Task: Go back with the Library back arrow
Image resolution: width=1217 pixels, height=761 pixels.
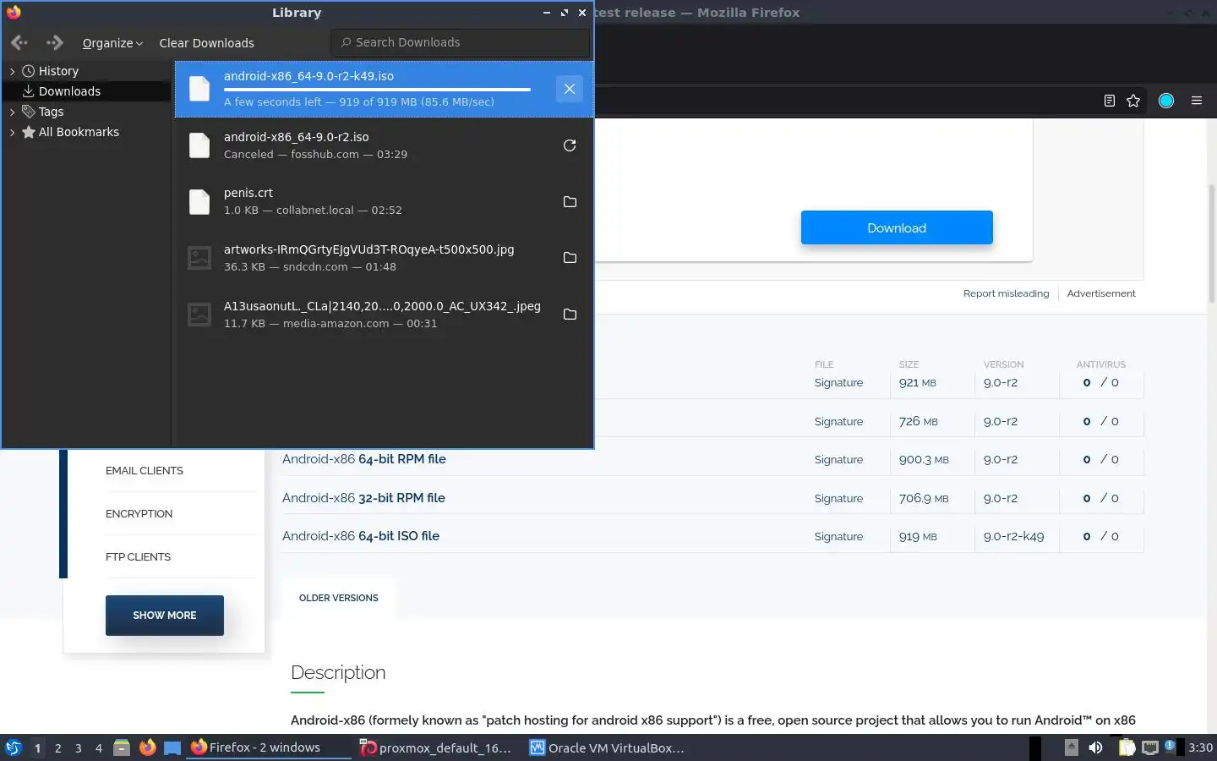Action: 19,42
